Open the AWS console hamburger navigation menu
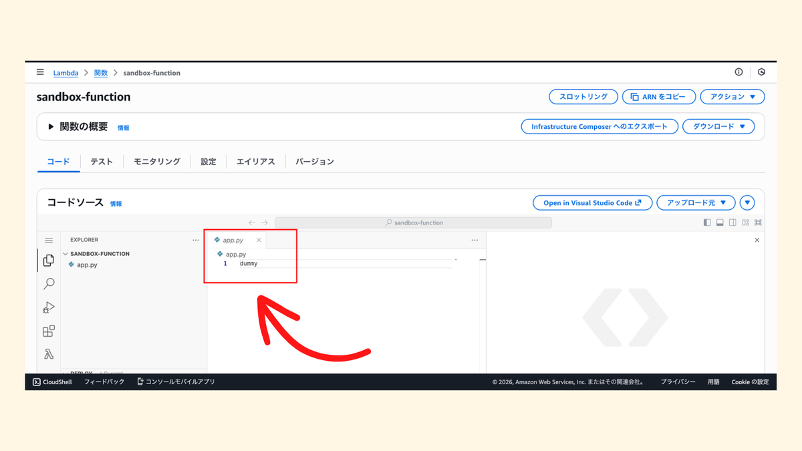The image size is (802, 451). pyautogui.click(x=40, y=72)
